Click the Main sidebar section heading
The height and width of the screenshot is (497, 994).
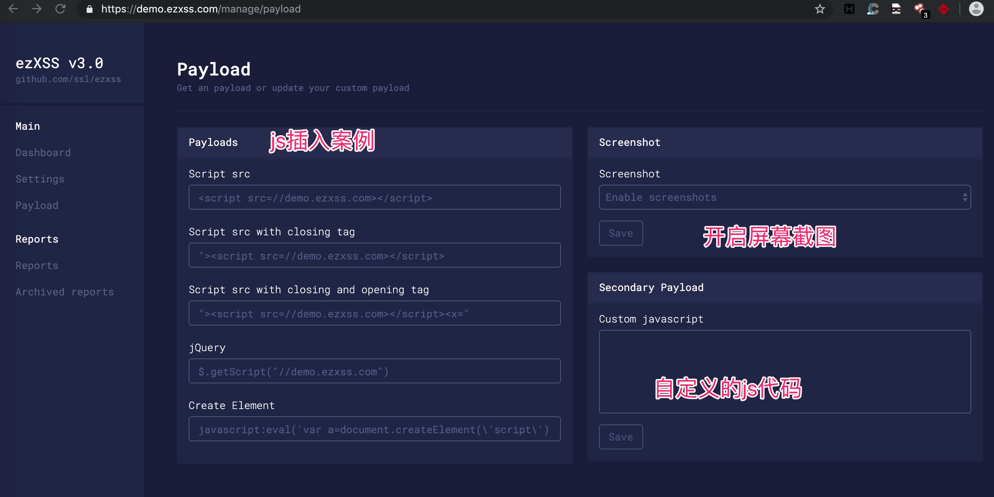coord(28,126)
